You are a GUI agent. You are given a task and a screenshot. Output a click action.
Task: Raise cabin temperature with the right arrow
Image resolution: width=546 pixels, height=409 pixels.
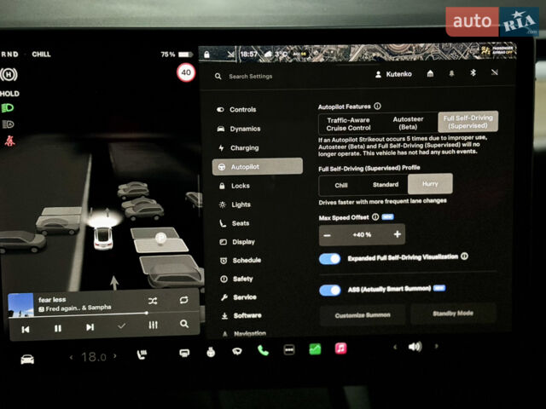pos(114,356)
